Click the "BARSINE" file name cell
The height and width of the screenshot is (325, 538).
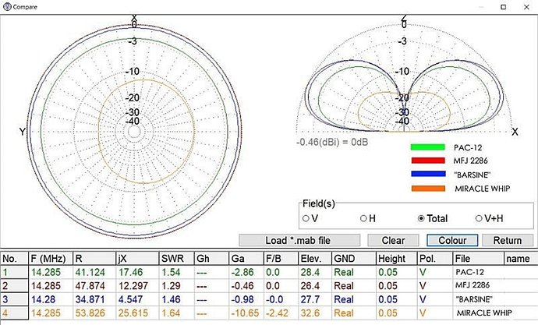[x=474, y=299]
